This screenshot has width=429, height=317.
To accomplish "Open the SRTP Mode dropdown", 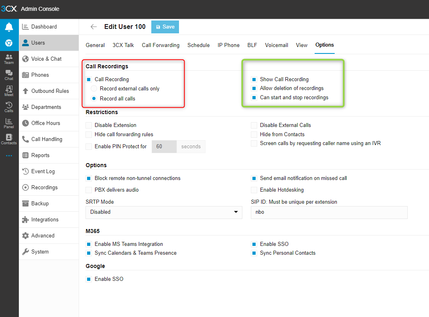I will (164, 213).
